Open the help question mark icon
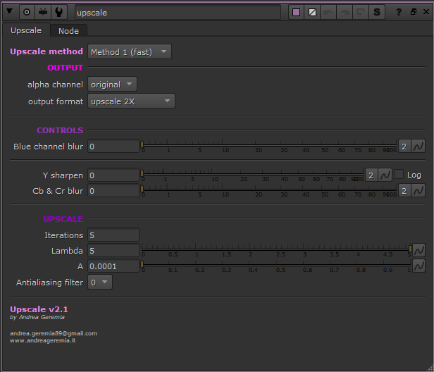Viewport: 434px width, 372px height. (399, 12)
